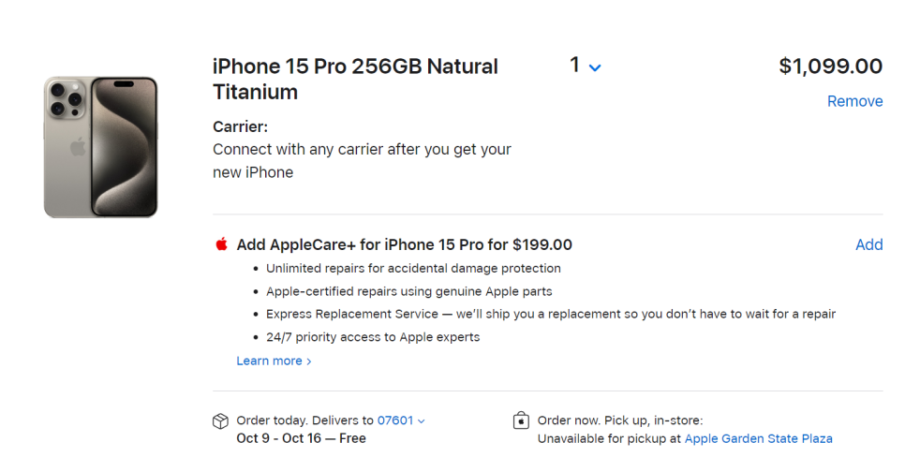Click the Unlimited repairs bullet text
The width and height of the screenshot is (905, 472).
pos(413,269)
